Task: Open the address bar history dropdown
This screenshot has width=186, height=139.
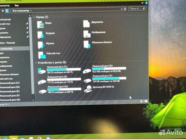Action: [x=121, y=9]
